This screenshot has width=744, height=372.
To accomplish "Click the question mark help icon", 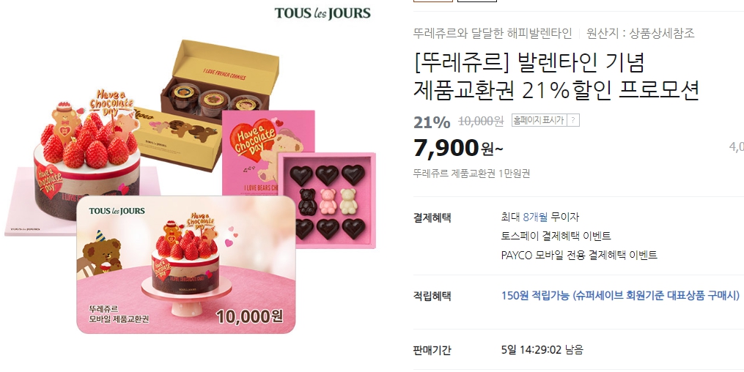I will tap(572, 120).
